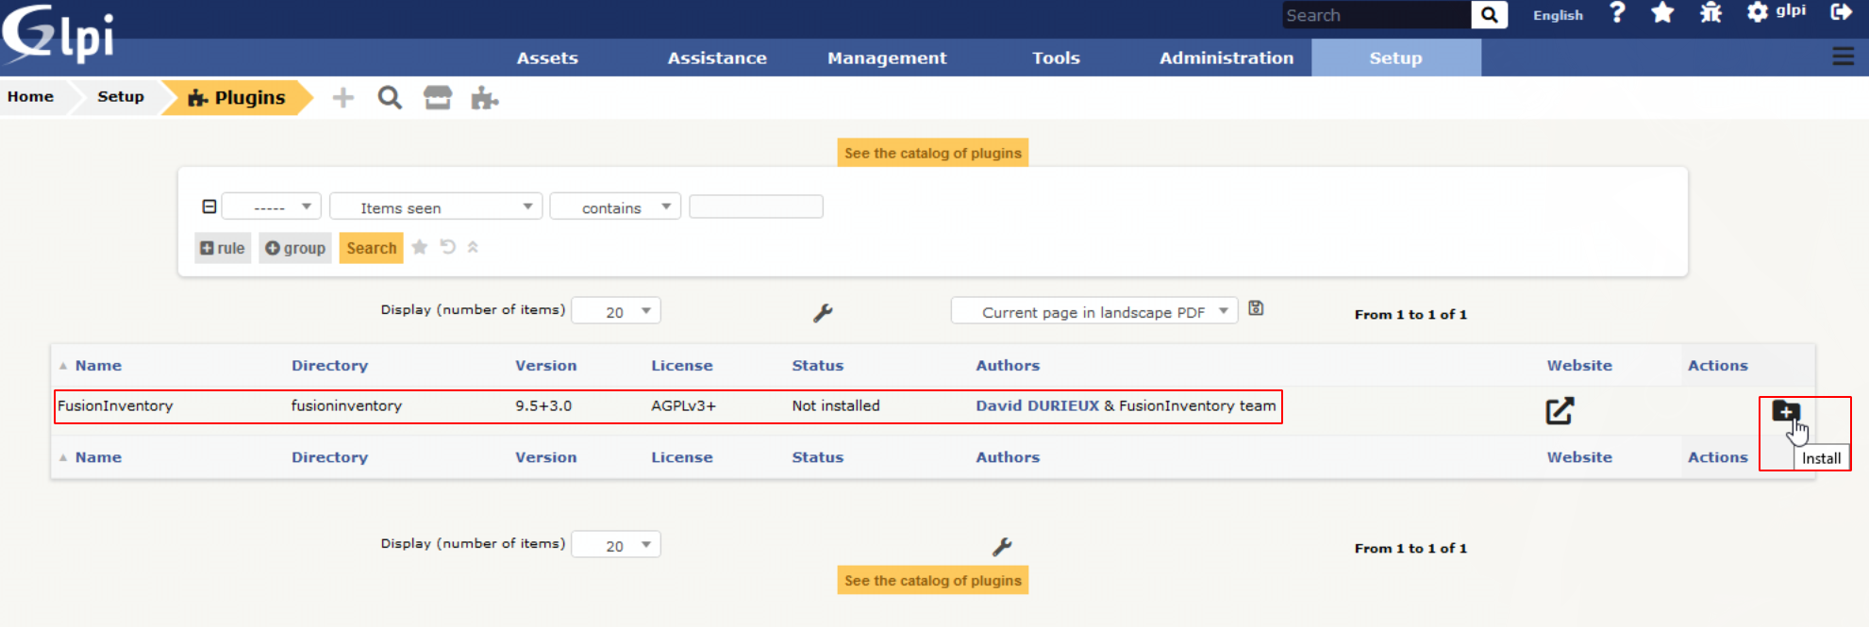This screenshot has width=1869, height=627.
Task: Change language via English link
Action: tap(1558, 15)
